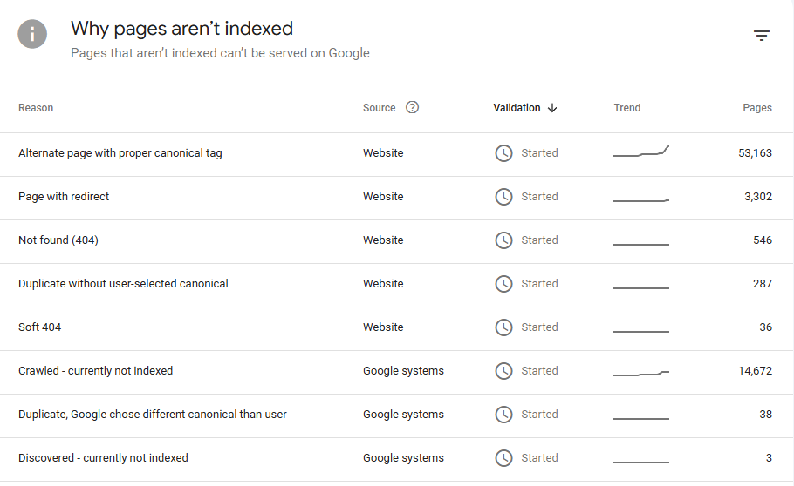Click the Reason column header
Screen dimensions: 794x486
(x=36, y=108)
